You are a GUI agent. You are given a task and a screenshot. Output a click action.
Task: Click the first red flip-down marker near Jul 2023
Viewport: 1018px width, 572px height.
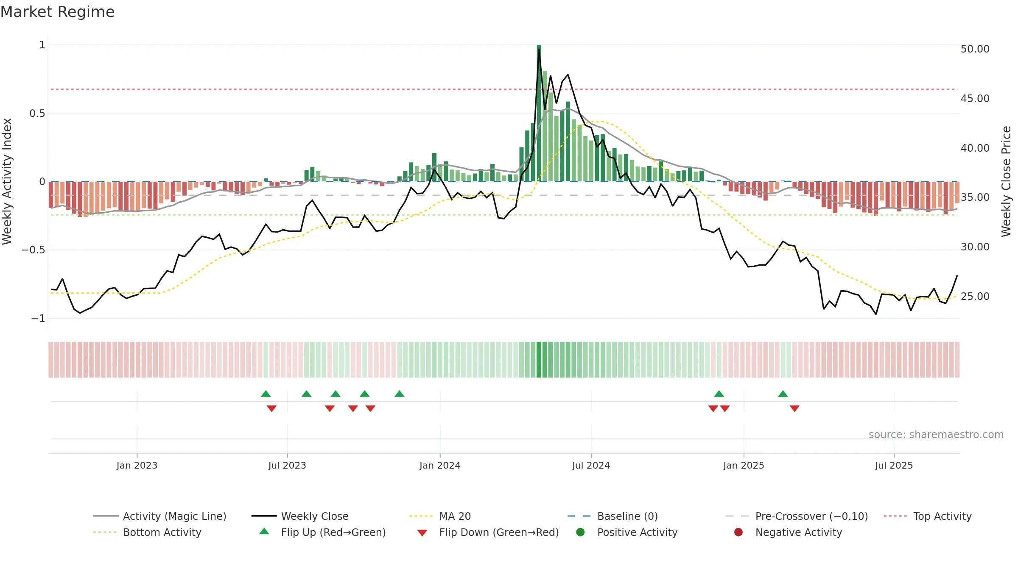271,408
